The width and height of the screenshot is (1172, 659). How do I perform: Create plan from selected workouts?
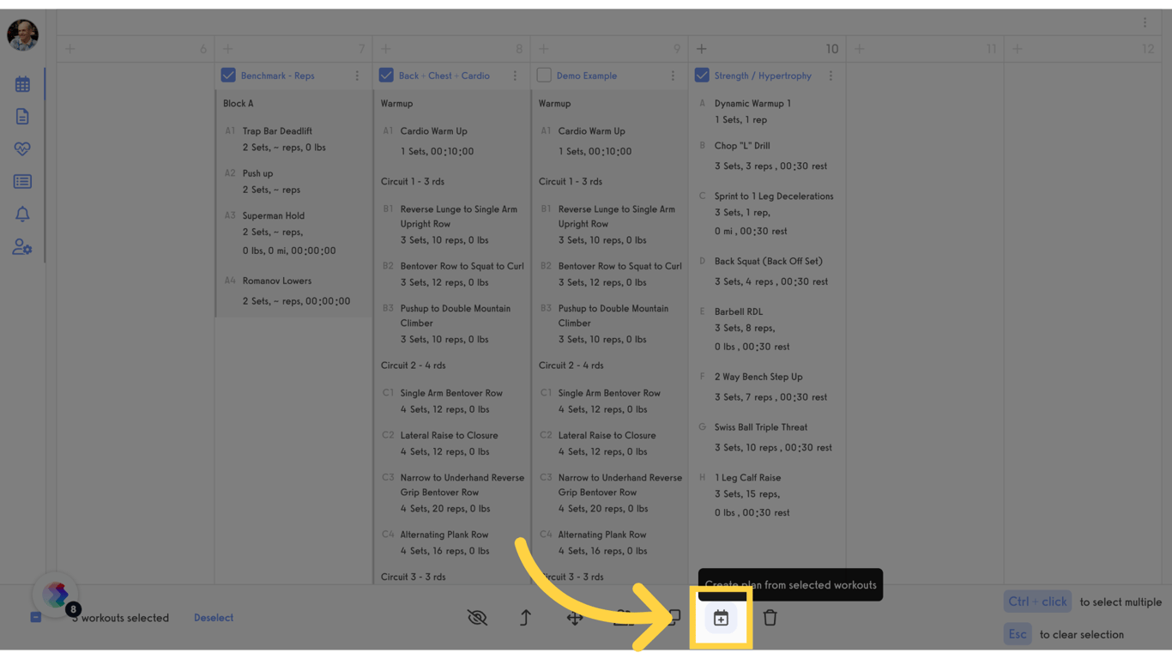point(721,618)
